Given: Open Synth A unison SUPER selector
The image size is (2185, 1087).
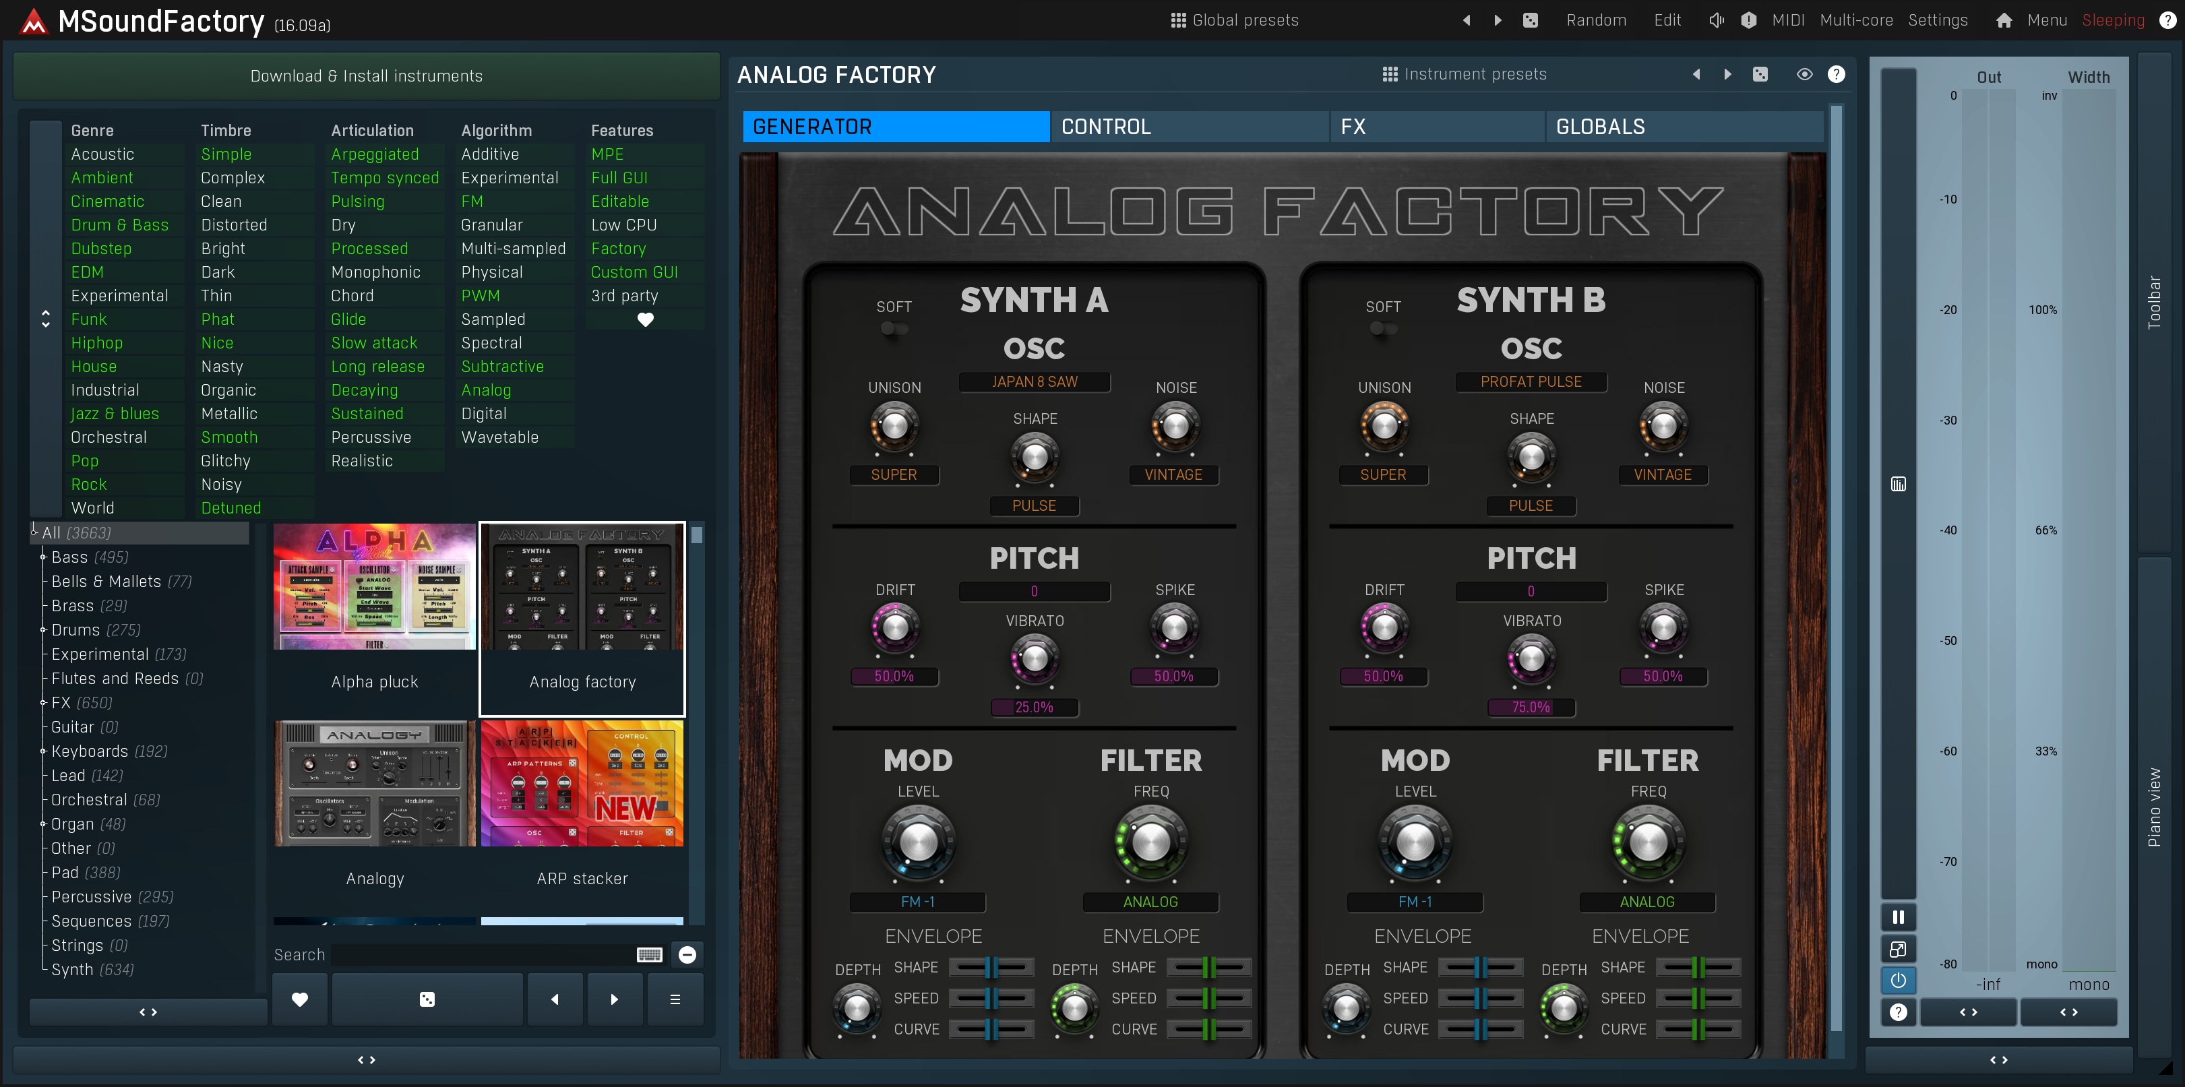Looking at the screenshot, I should tap(894, 475).
